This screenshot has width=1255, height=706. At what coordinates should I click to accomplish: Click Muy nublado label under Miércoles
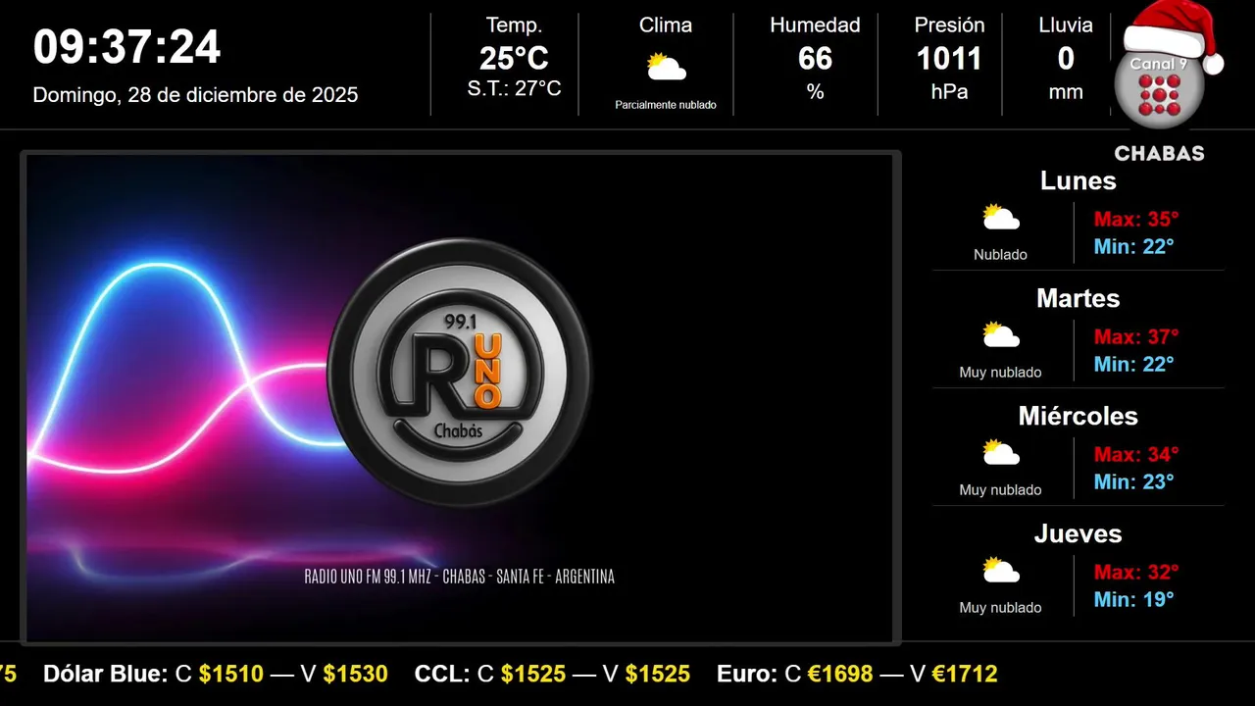pyautogui.click(x=1000, y=490)
